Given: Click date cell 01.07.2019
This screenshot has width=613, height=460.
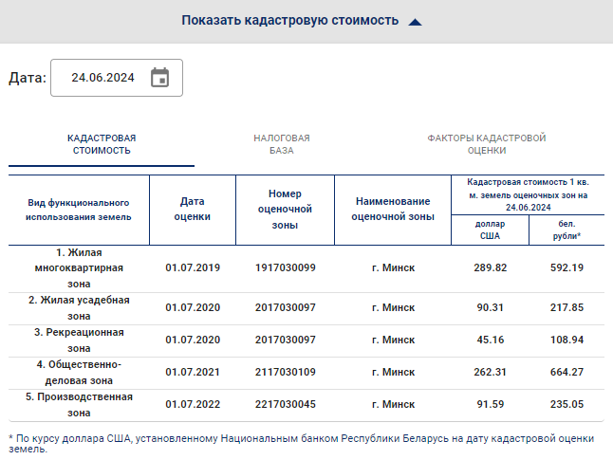Looking at the screenshot, I should [193, 267].
